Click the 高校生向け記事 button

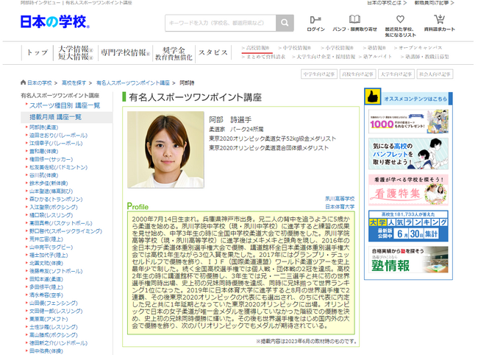click(x=357, y=74)
